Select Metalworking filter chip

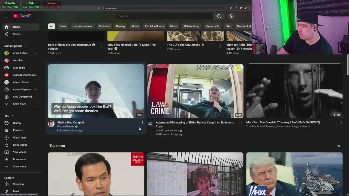[191, 26]
